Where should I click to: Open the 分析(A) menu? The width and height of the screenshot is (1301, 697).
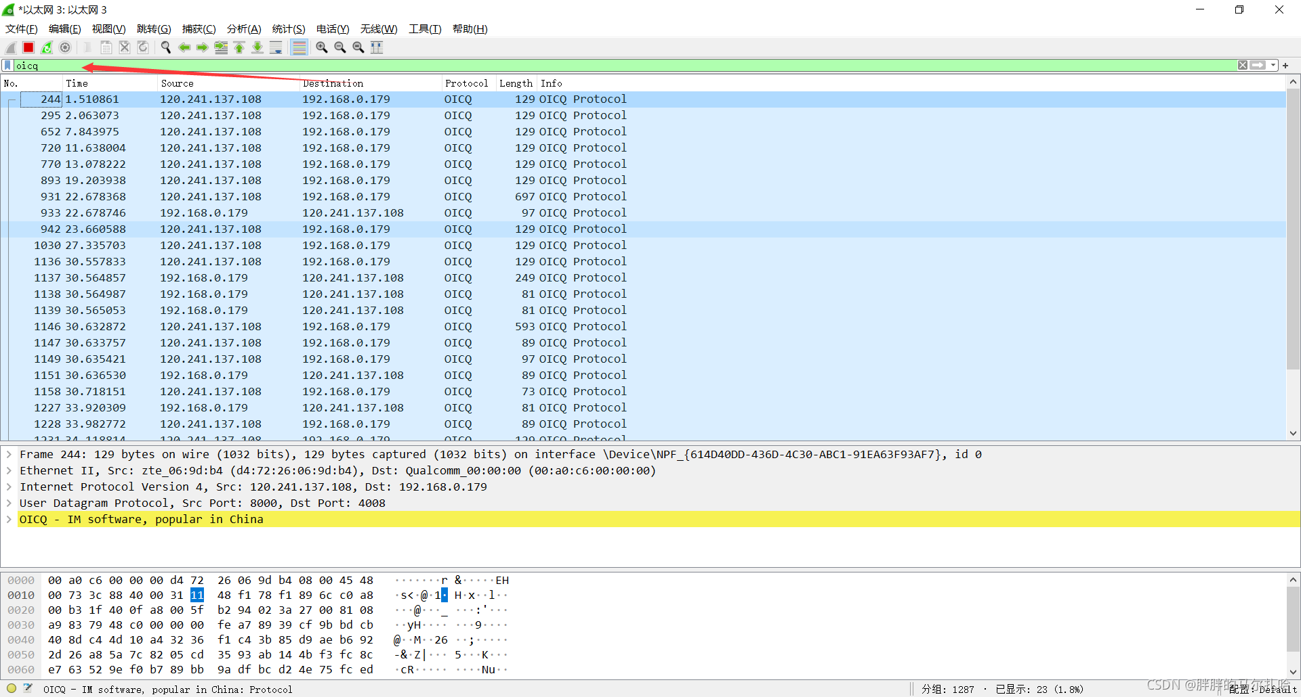244,29
